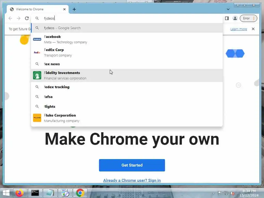264x198 pixels.
Task: Open a new tab with plus button
Action: point(74,9)
